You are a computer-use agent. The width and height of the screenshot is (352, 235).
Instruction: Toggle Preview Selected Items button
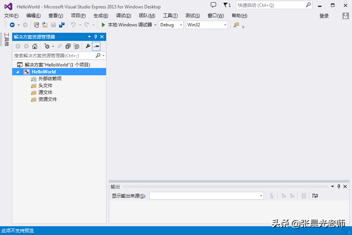pyautogui.click(x=96, y=46)
